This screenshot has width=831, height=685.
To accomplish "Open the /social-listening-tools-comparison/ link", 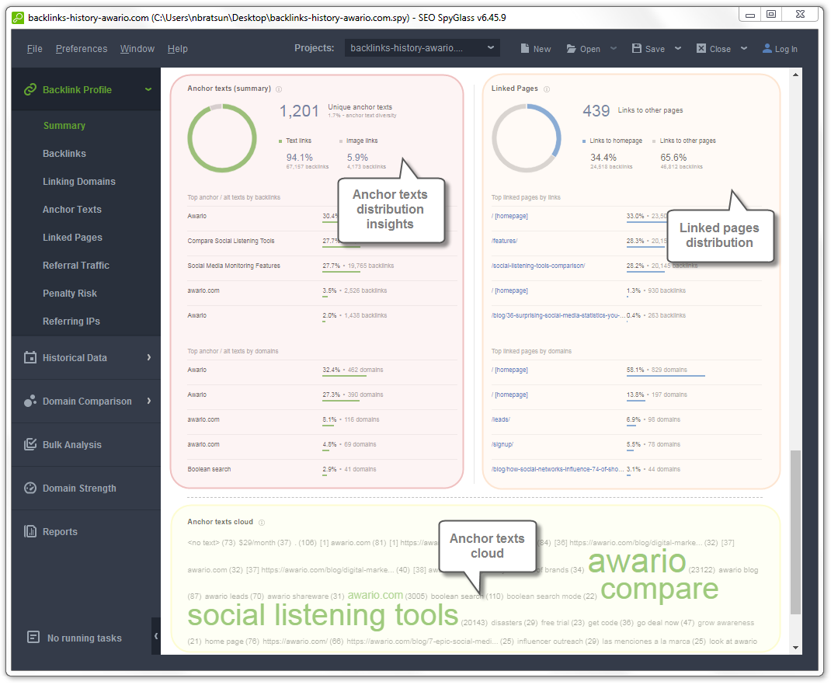I will point(538,266).
